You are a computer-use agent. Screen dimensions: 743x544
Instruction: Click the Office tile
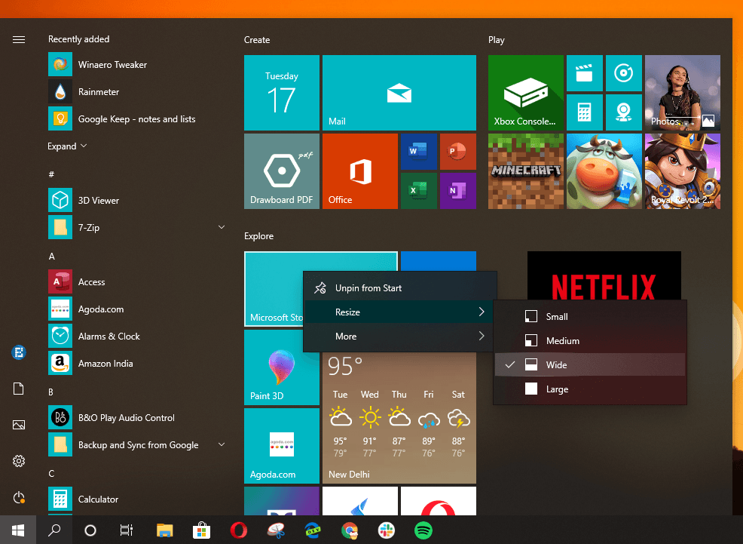coord(359,171)
